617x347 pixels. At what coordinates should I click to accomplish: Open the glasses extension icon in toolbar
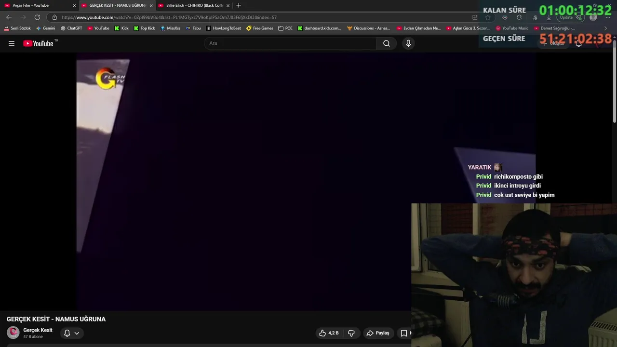(505, 17)
